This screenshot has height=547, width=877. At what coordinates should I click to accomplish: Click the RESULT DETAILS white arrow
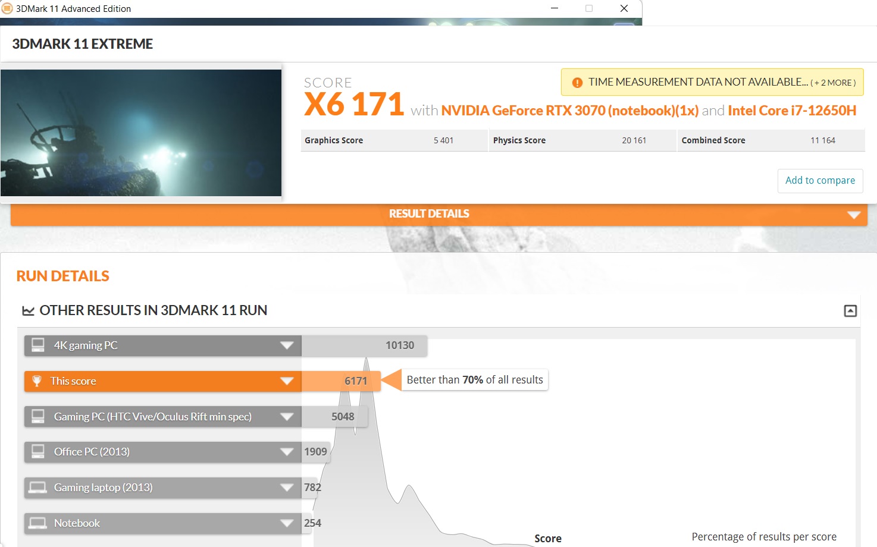tap(854, 215)
